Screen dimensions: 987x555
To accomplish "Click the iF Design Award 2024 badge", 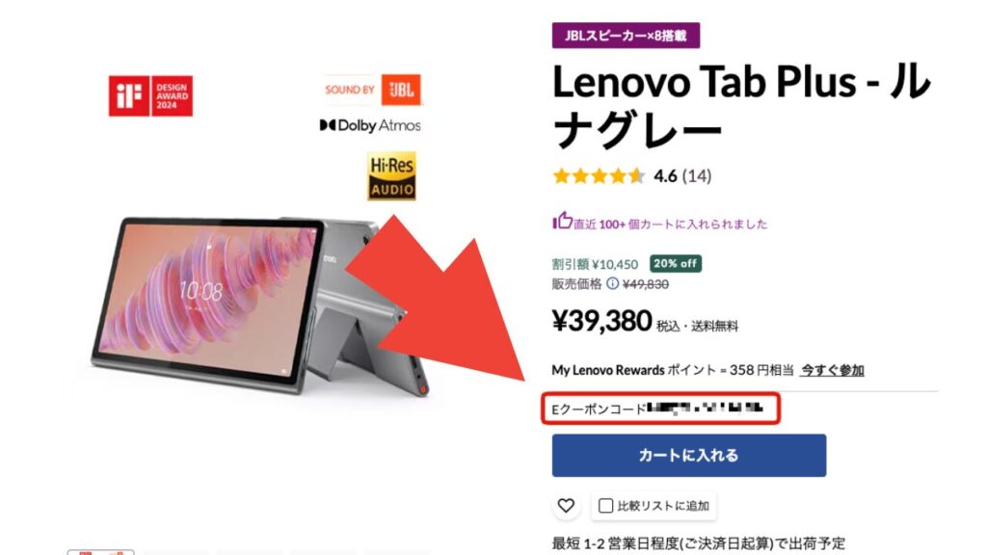I will (150, 95).
